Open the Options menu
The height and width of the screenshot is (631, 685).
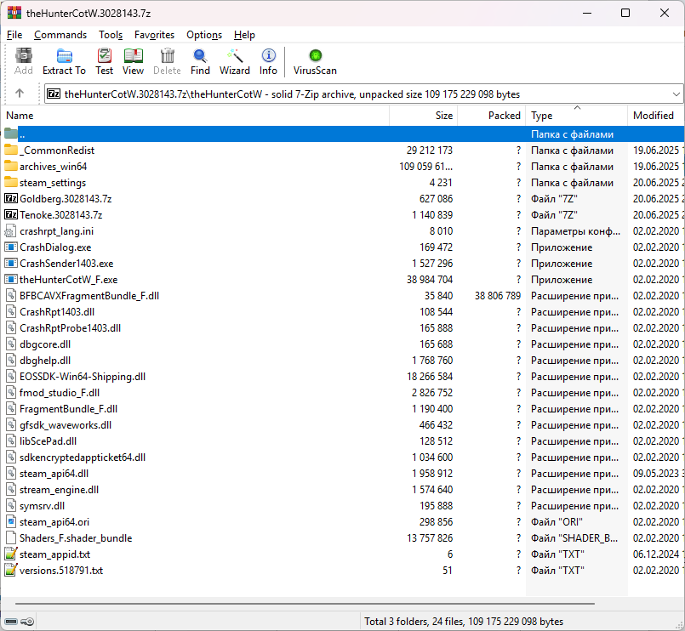pos(204,35)
